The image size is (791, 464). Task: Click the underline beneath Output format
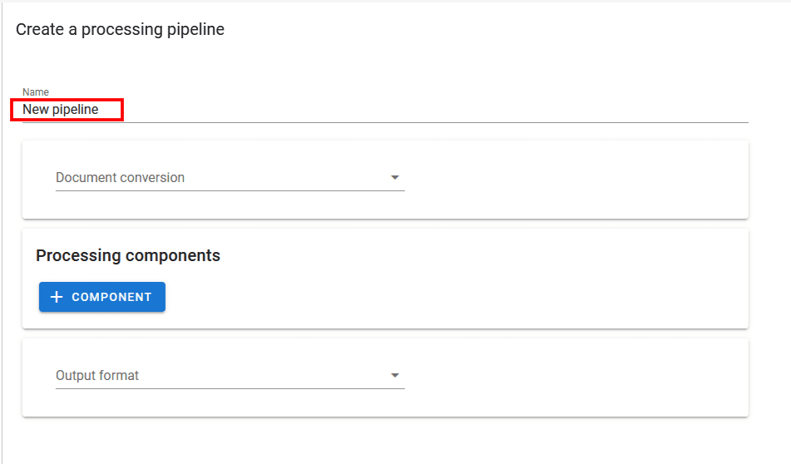(x=230, y=388)
